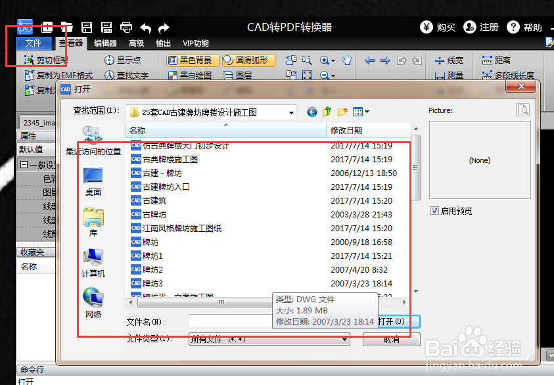Viewport: 554px width, 385px height.
Task: Open 图层 layers tool
Action: click(238, 76)
